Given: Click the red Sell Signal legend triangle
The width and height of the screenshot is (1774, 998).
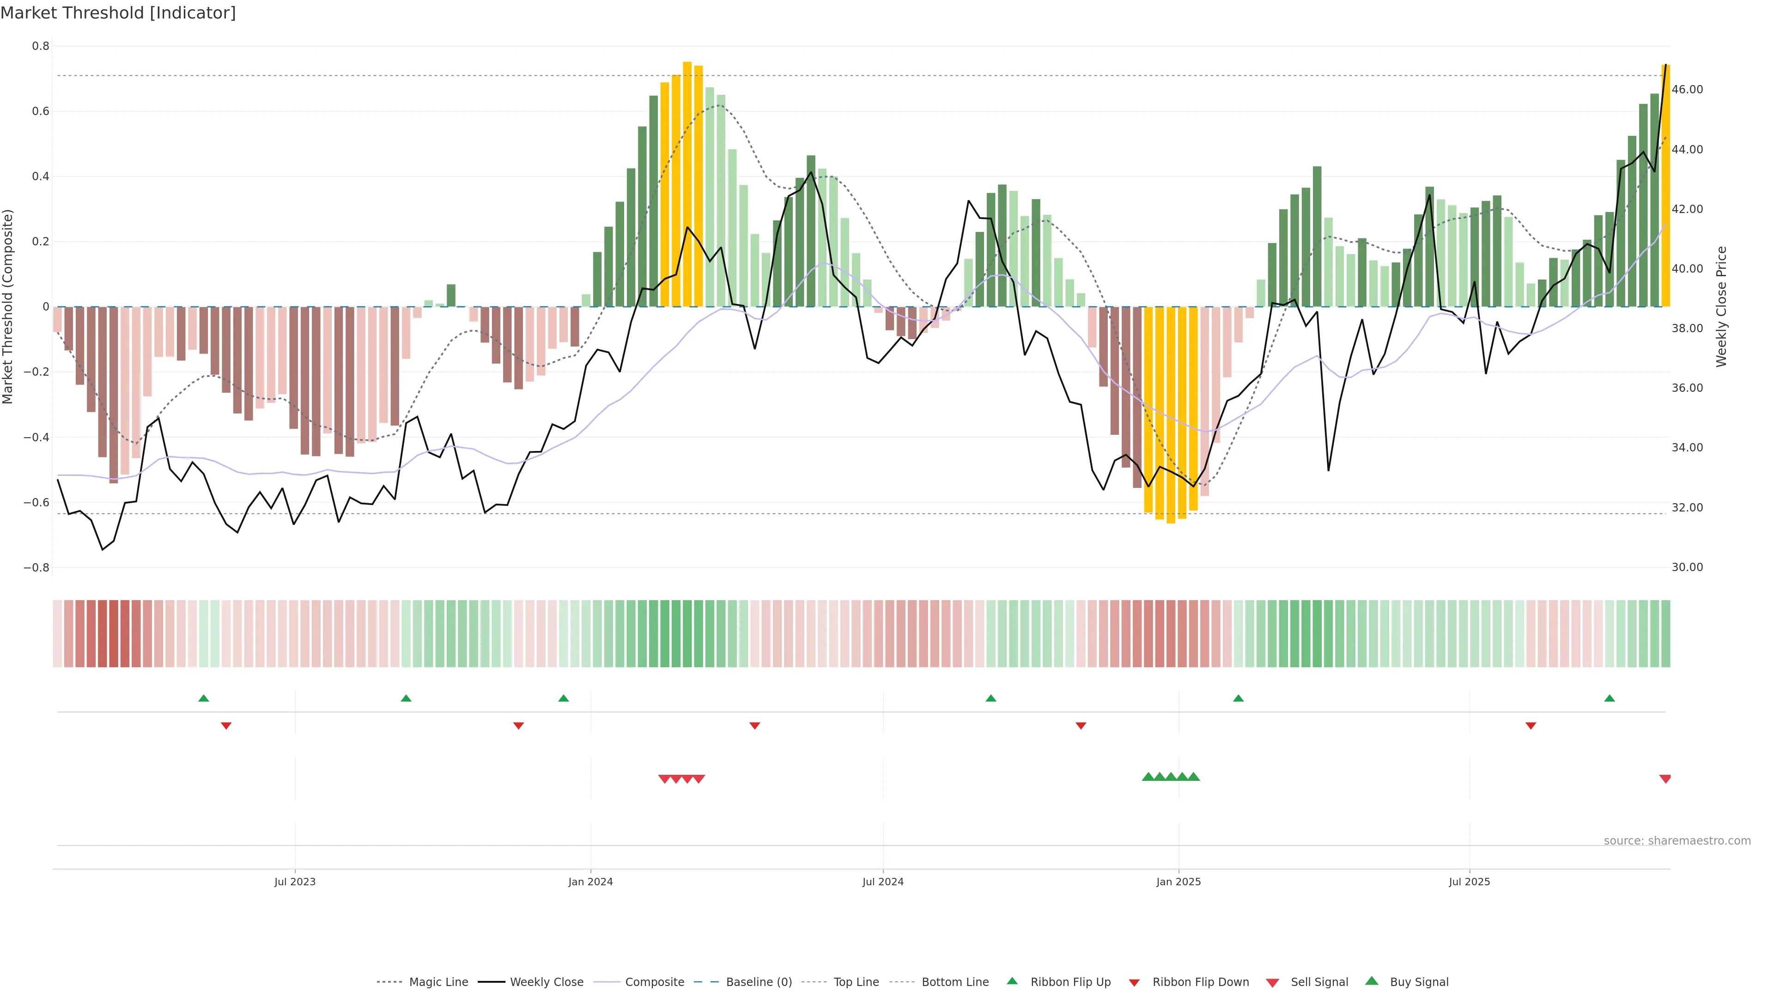Looking at the screenshot, I should tap(1273, 983).
